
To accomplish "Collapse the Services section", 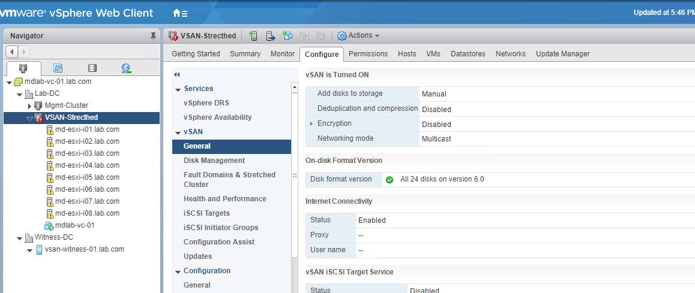I will pyautogui.click(x=178, y=89).
